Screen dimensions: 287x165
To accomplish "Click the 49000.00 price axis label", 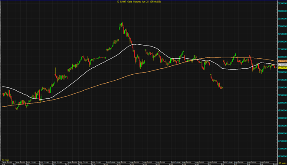I will 282,118.
